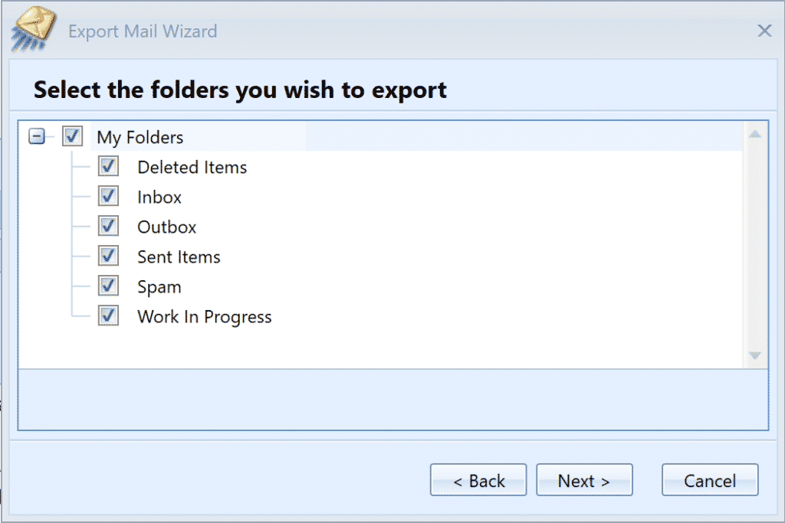
Task: Select the My Folders label
Action: coord(140,138)
